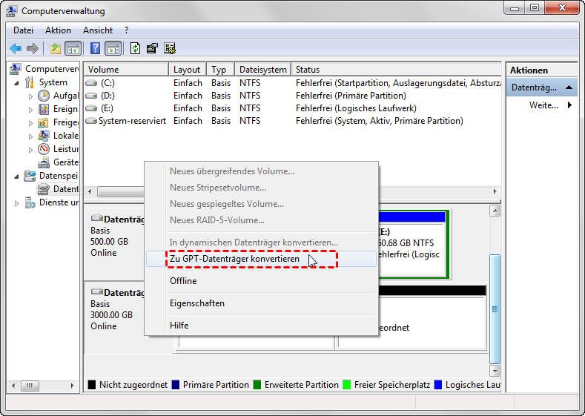Viewport: 585px width, 416px height.
Task: Click scroll-up arrow of disk view
Action: click(x=495, y=211)
